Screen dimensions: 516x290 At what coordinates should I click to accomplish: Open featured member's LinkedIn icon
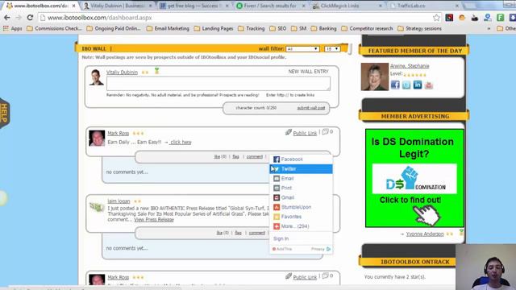click(418, 85)
